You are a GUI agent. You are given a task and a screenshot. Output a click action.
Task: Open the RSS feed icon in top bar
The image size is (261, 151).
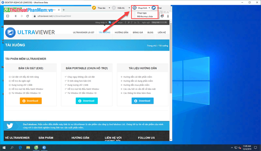coord(138,23)
